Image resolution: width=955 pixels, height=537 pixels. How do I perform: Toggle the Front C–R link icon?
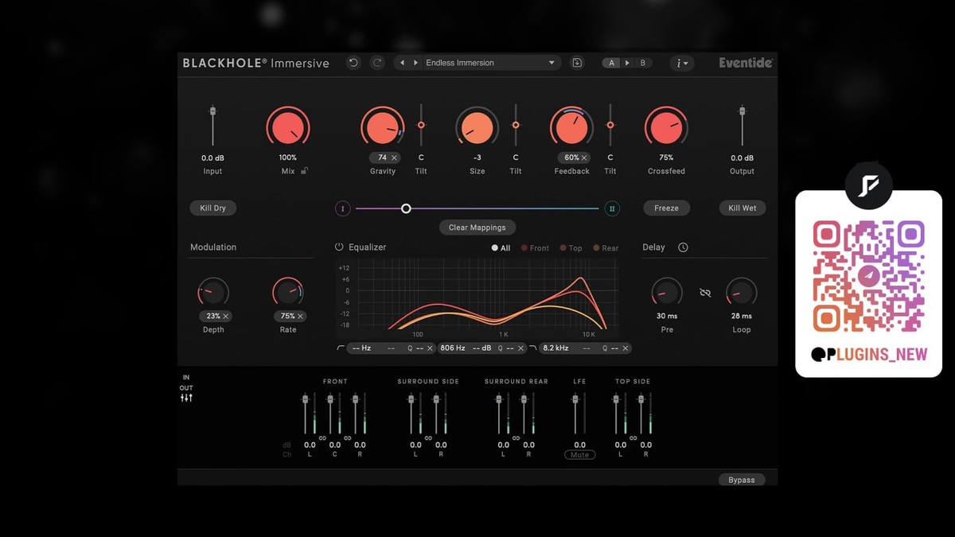coord(348,438)
